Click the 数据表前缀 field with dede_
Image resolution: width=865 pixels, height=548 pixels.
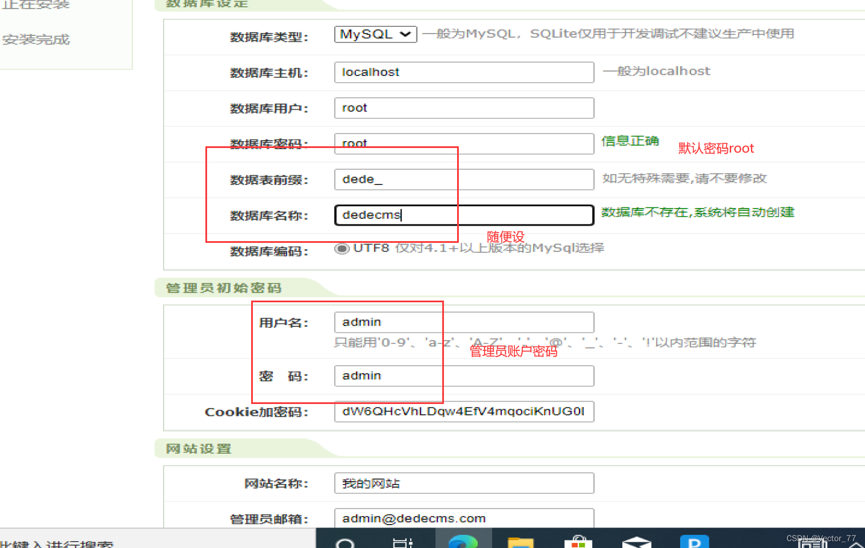click(464, 179)
